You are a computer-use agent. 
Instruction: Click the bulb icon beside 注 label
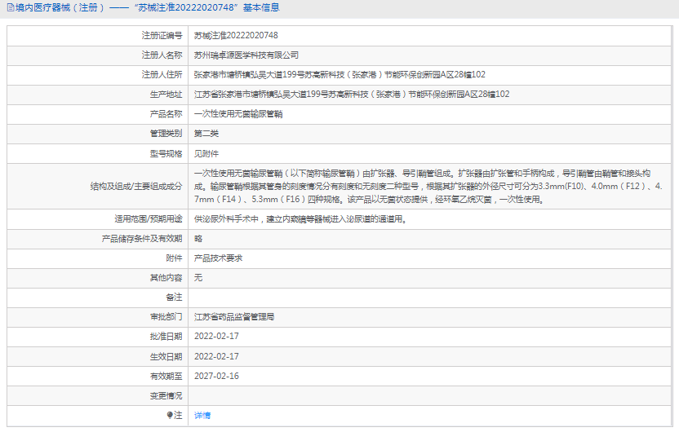pyautogui.click(x=170, y=415)
